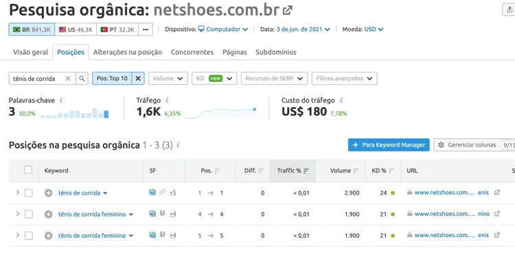Open the Filtros avançados dropdown
The width and height of the screenshot is (515, 257).
[344, 79]
